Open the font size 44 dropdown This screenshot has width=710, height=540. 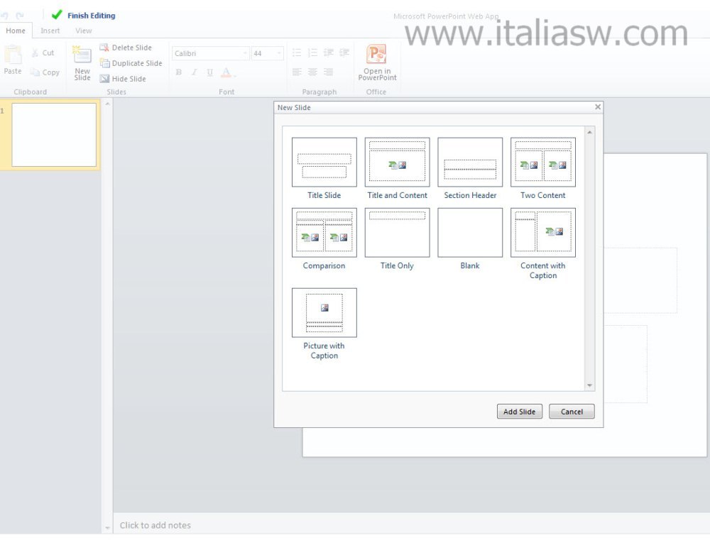[x=278, y=53]
